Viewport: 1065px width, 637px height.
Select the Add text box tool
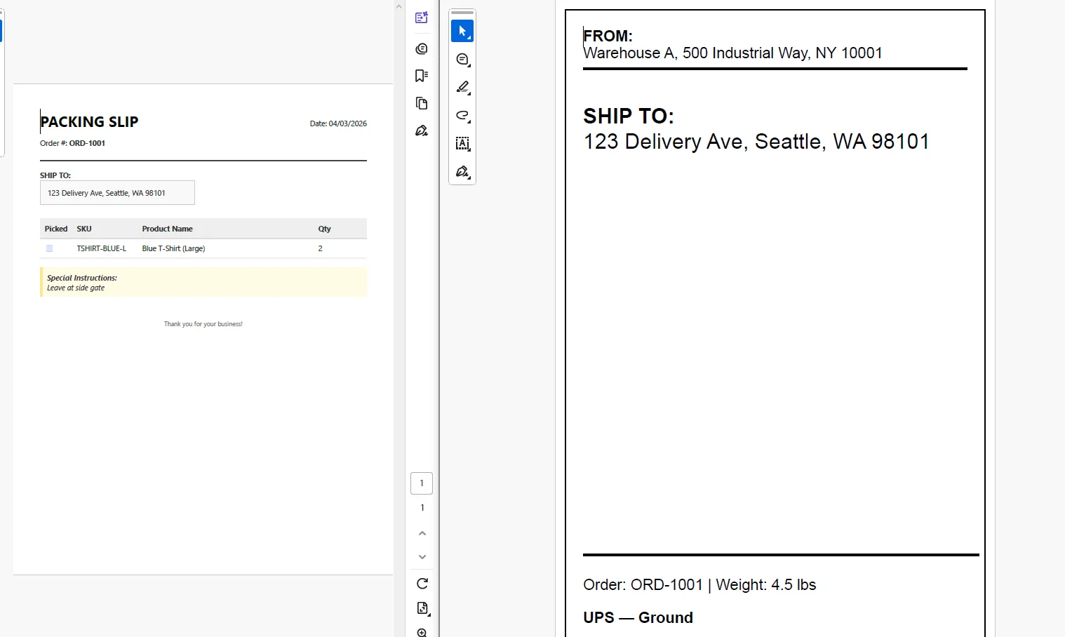pyautogui.click(x=462, y=143)
